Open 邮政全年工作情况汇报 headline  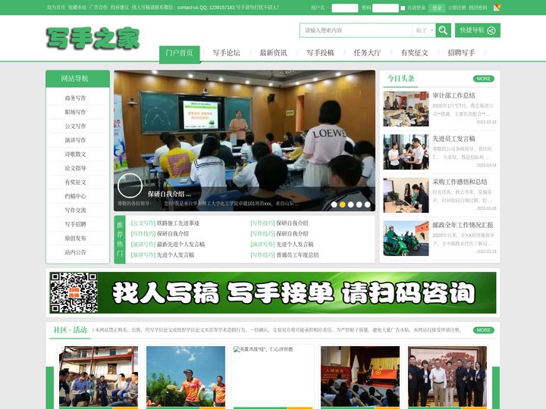[463, 225]
